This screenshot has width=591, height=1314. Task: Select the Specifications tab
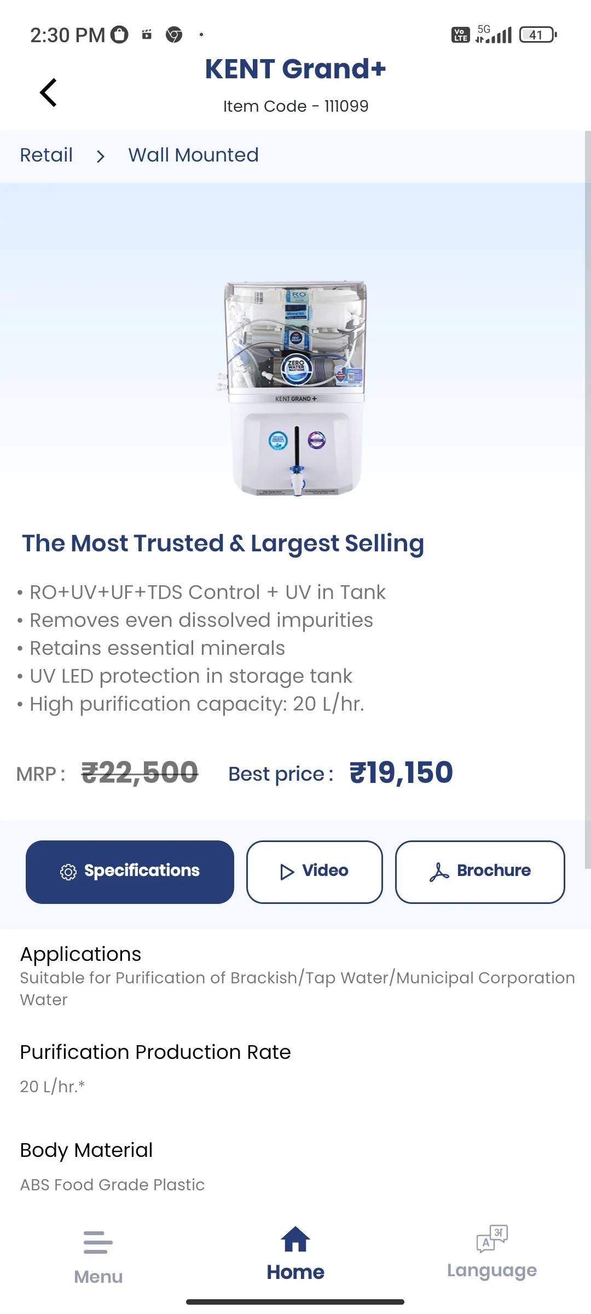click(130, 872)
